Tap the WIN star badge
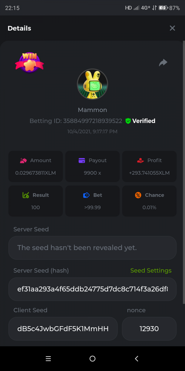 pos(30,63)
